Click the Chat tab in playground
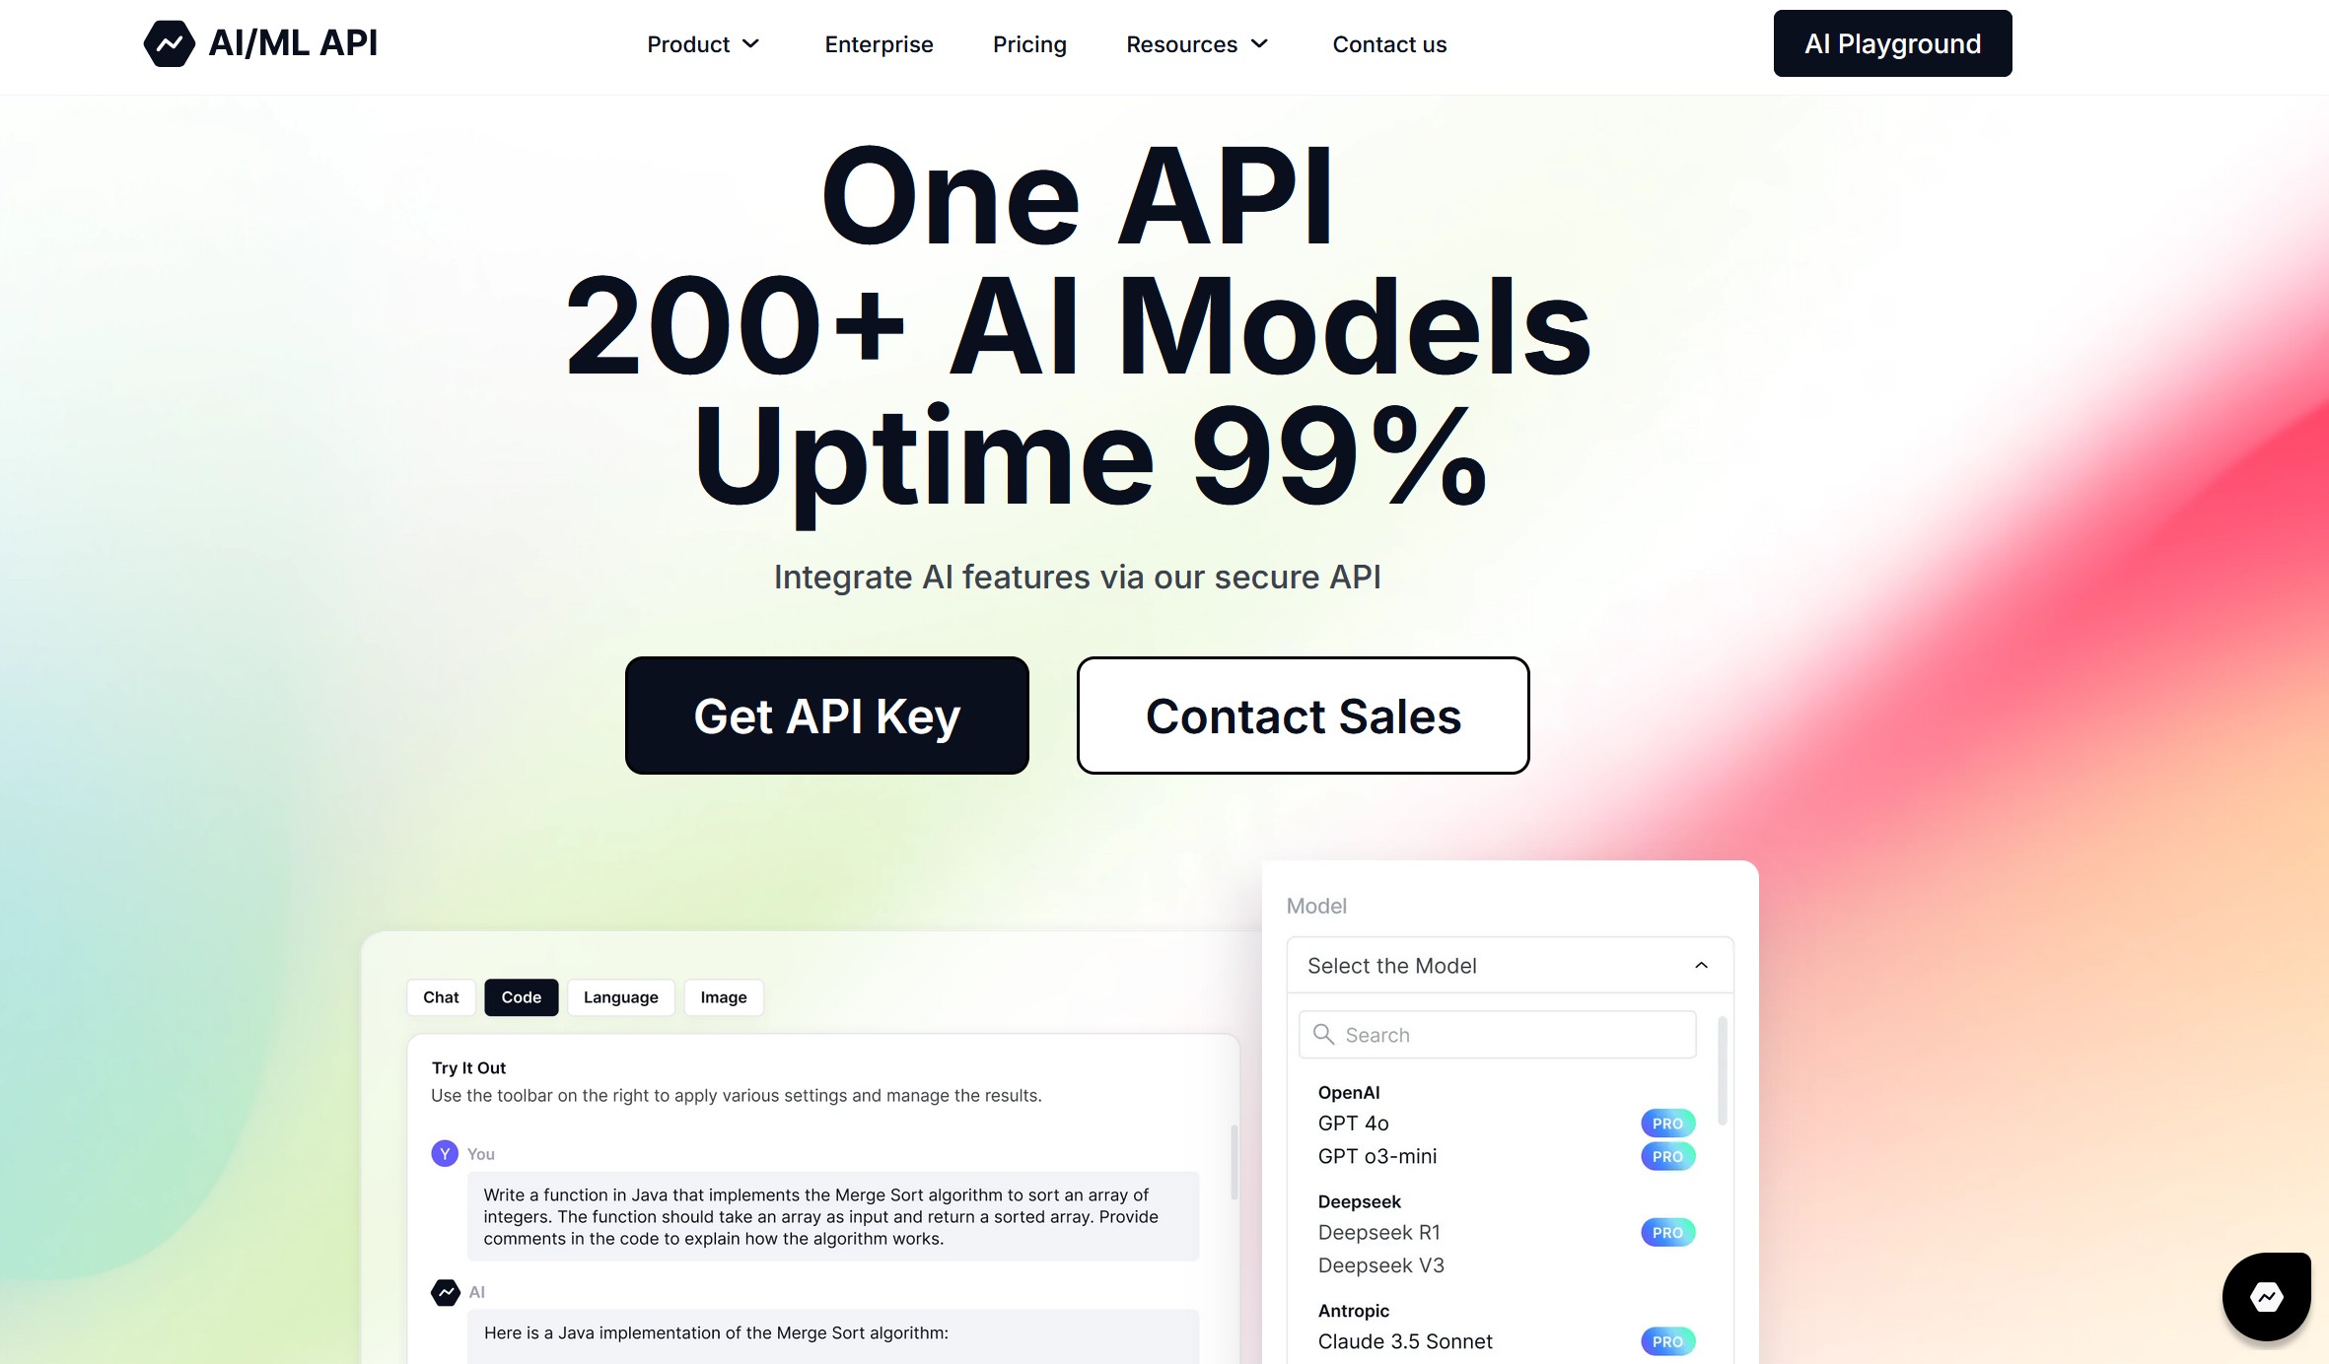The image size is (2329, 1364). click(440, 997)
